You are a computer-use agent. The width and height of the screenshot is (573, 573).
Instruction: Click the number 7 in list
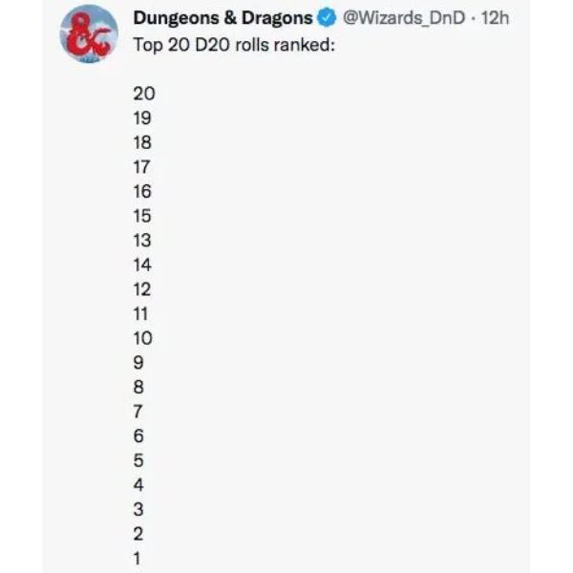click(x=138, y=412)
